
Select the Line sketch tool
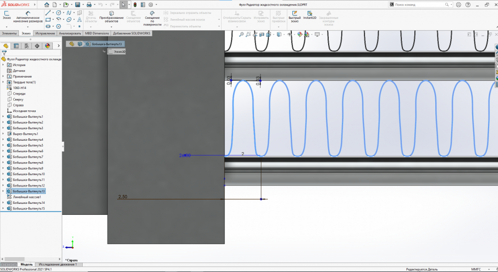[x=47, y=12]
